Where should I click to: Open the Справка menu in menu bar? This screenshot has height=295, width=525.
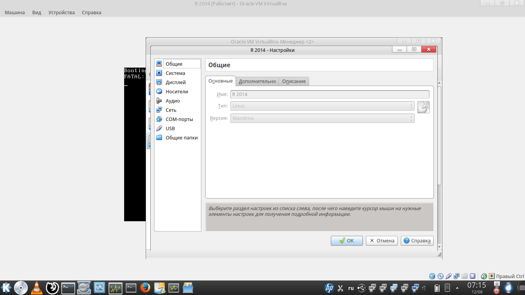pos(91,12)
